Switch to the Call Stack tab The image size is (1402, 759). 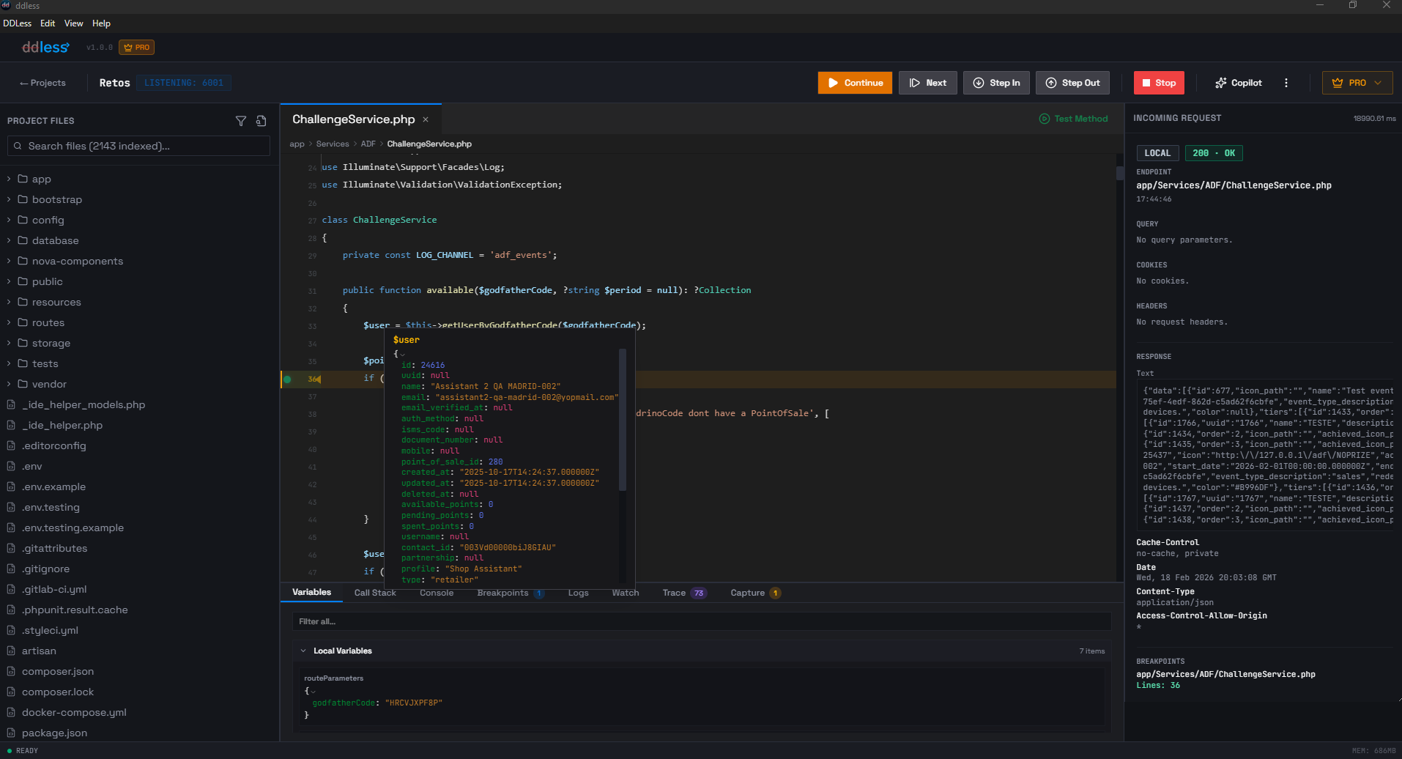click(374, 593)
